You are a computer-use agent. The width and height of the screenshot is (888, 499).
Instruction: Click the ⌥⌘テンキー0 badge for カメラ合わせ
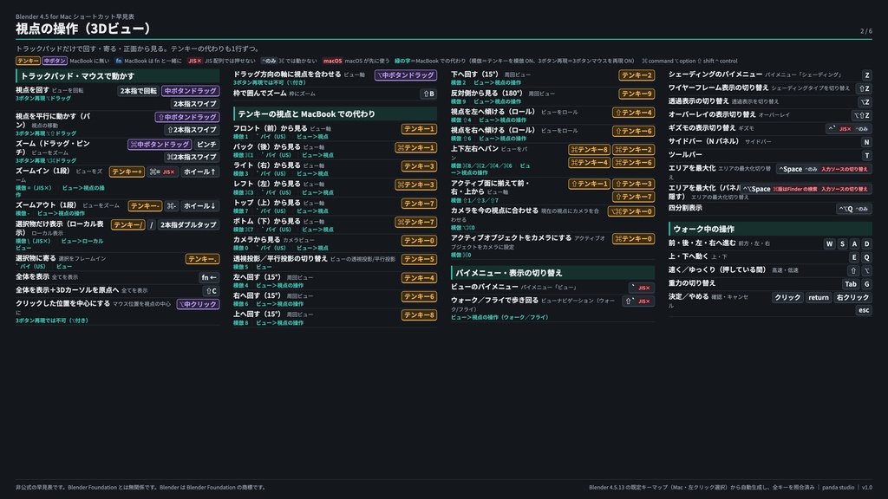click(631, 211)
